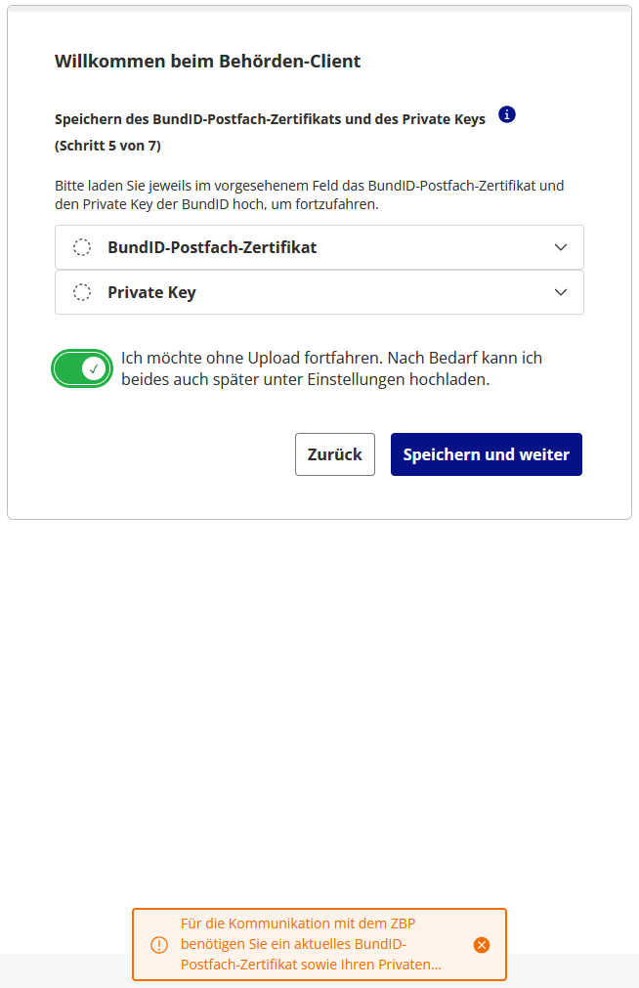Viewport: 639px width, 988px height.
Task: Dismiss the orange ZBP warning notification
Action: coord(481,945)
